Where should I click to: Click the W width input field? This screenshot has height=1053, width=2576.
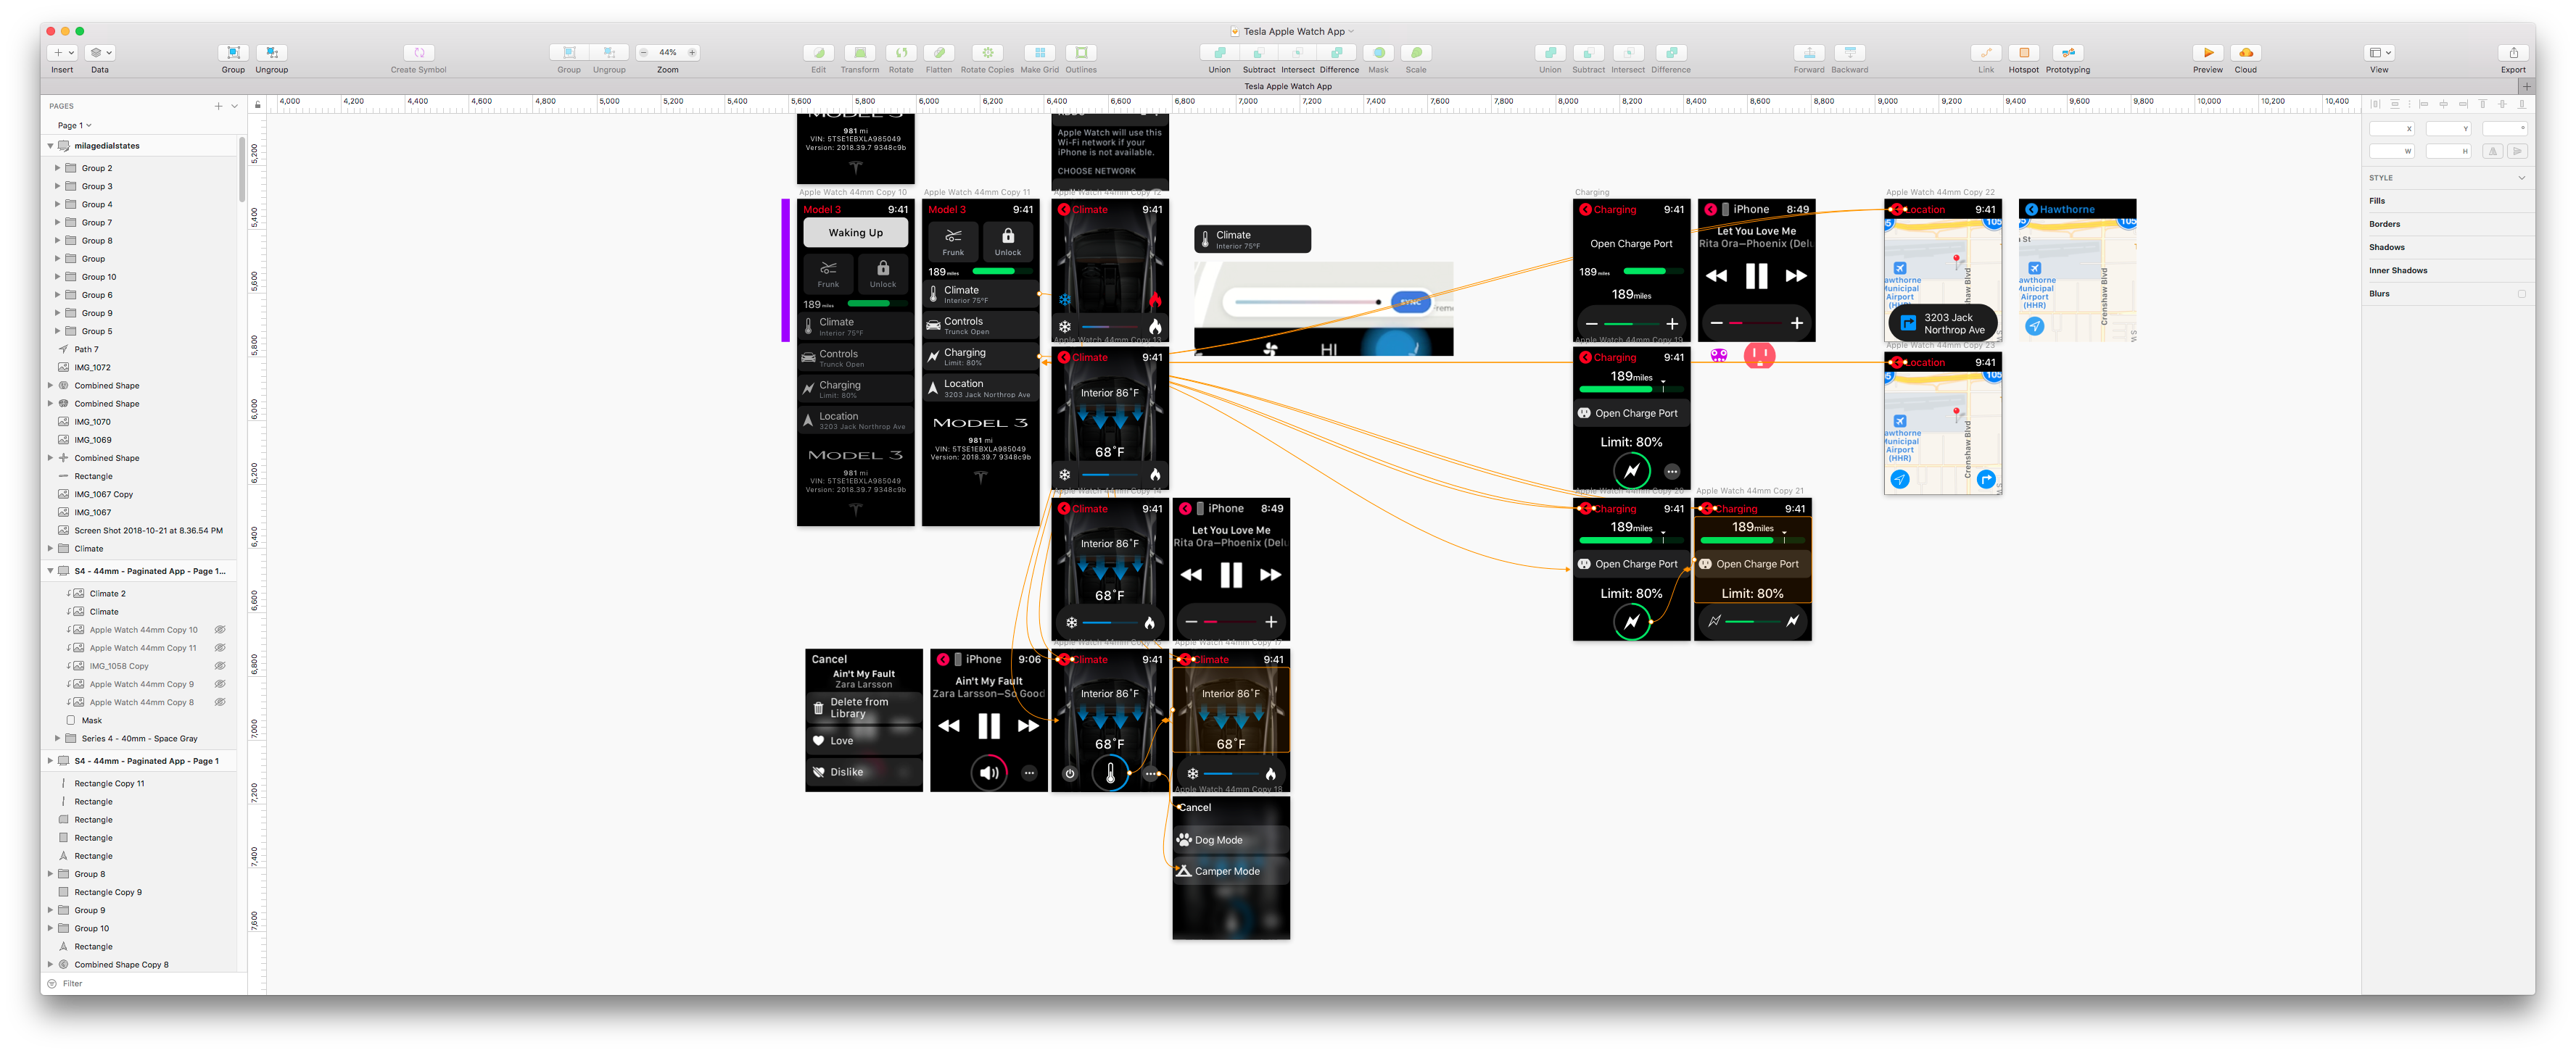(x=2391, y=151)
